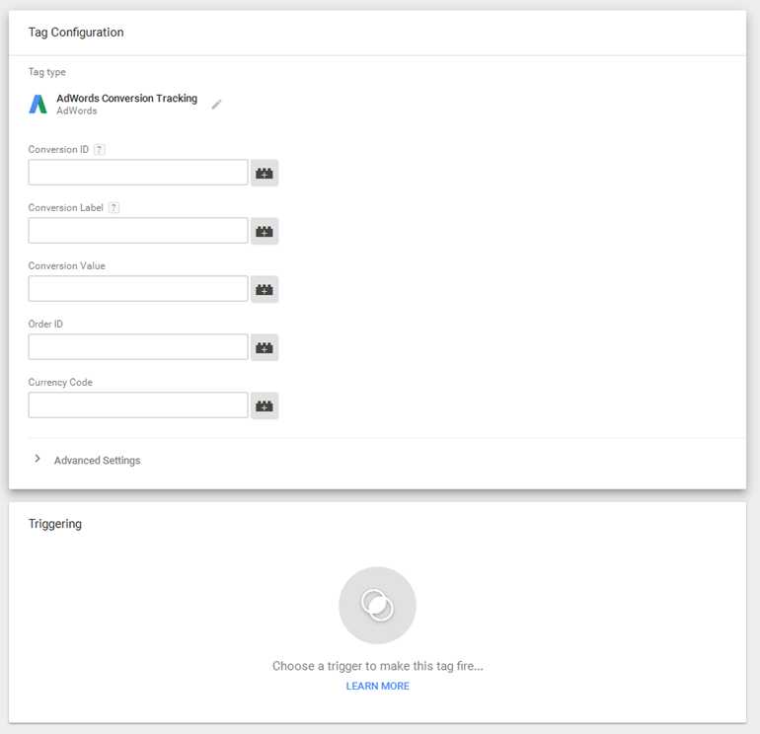Click the AdWords logo icon
This screenshot has width=760, height=734.
(x=38, y=105)
